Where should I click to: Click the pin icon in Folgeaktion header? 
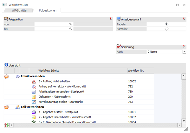(111, 19)
